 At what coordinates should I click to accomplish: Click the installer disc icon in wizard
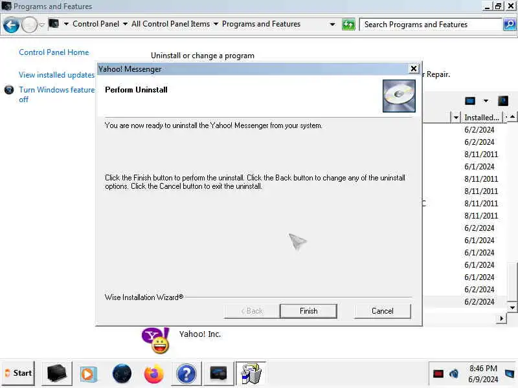click(399, 96)
